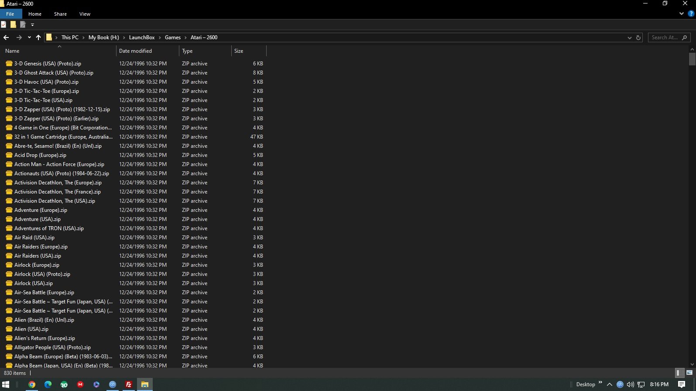Switch to Large icons view layout
This screenshot has height=391, width=696.
[689, 373]
